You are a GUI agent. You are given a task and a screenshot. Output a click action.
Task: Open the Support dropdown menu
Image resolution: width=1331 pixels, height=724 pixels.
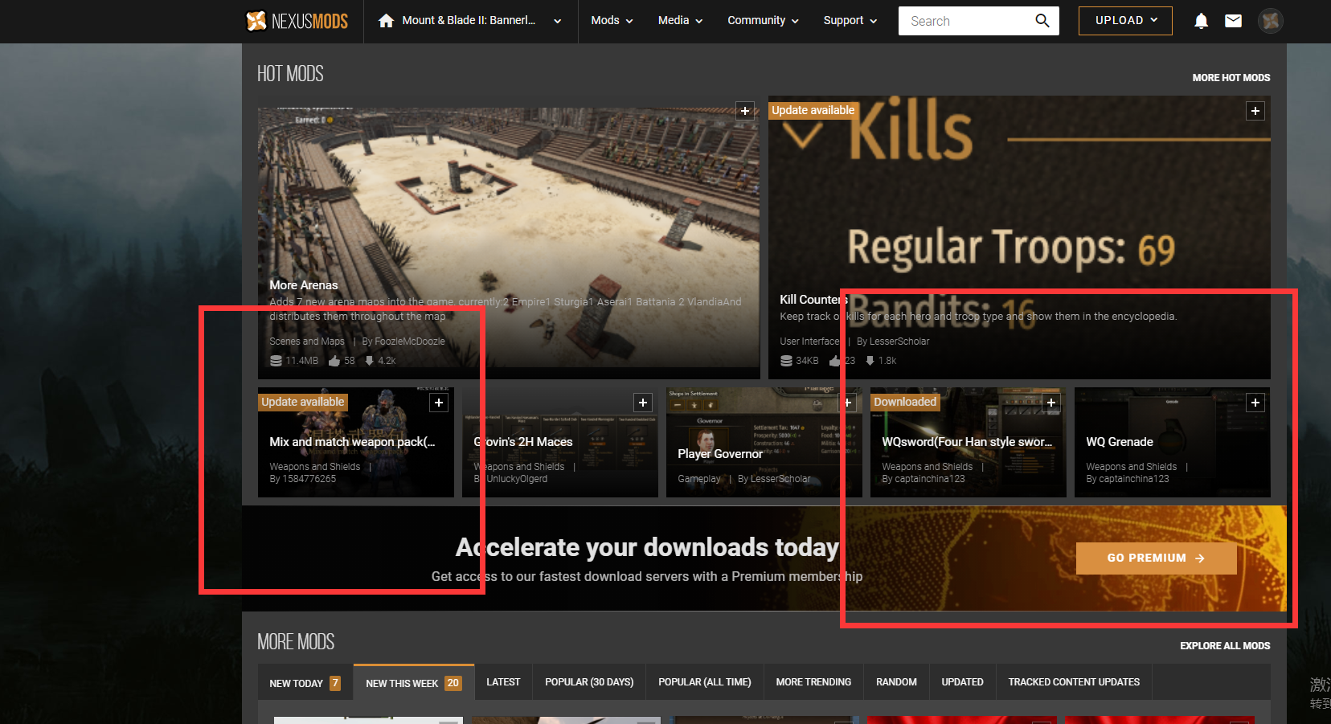point(850,21)
